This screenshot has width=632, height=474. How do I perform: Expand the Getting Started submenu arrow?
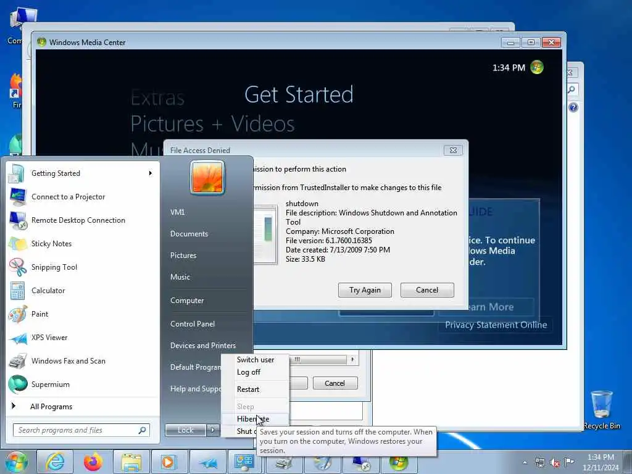click(151, 173)
